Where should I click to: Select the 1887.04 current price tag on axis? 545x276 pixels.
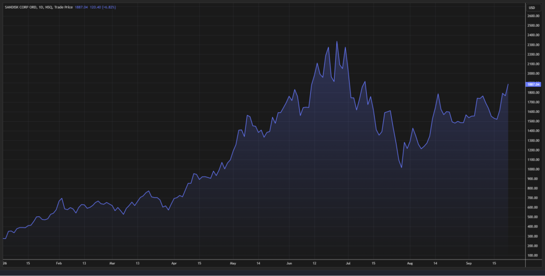coord(533,85)
